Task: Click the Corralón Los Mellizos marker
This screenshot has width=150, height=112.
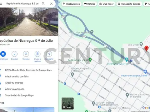Action: (110, 111)
